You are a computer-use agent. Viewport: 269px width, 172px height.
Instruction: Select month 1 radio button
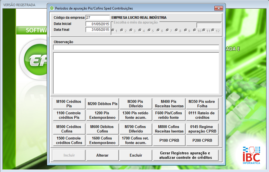(x=113, y=30)
